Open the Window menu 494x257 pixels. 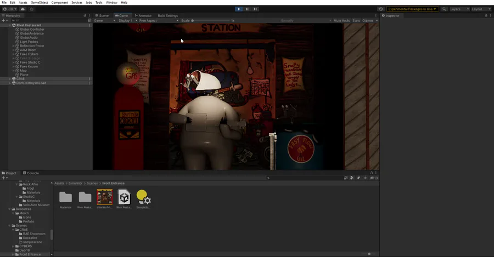(x=111, y=3)
